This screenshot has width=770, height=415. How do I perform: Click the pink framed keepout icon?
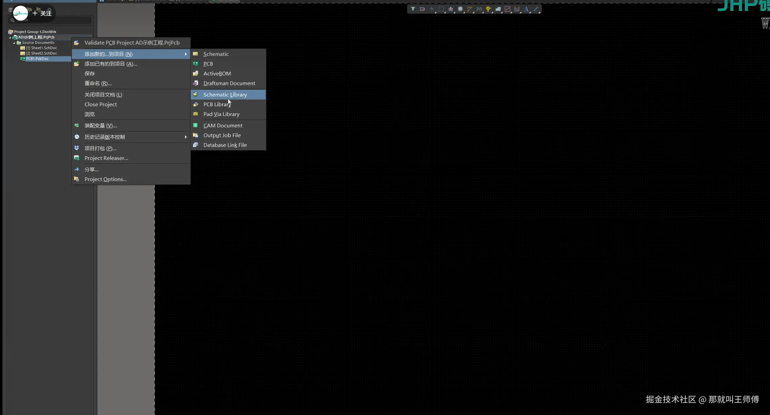click(507, 9)
